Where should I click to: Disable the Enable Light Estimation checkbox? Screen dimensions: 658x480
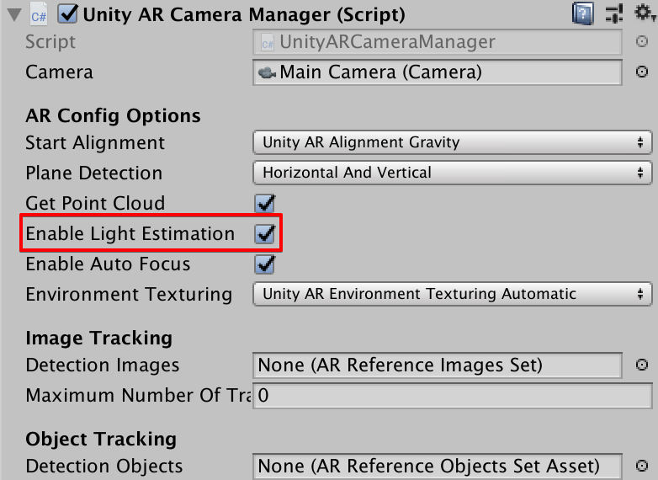(x=265, y=233)
